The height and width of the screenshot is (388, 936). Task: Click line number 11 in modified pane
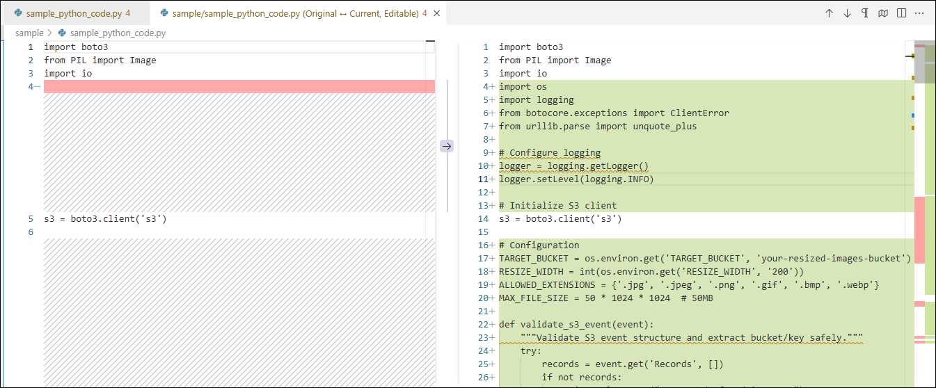click(x=484, y=179)
